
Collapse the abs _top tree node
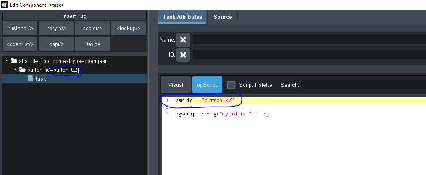pos(7,61)
